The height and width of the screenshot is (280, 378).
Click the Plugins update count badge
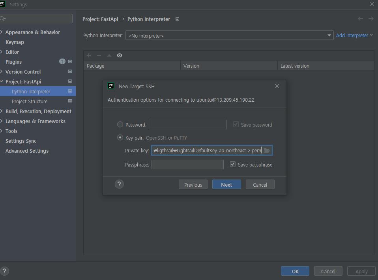click(x=62, y=62)
